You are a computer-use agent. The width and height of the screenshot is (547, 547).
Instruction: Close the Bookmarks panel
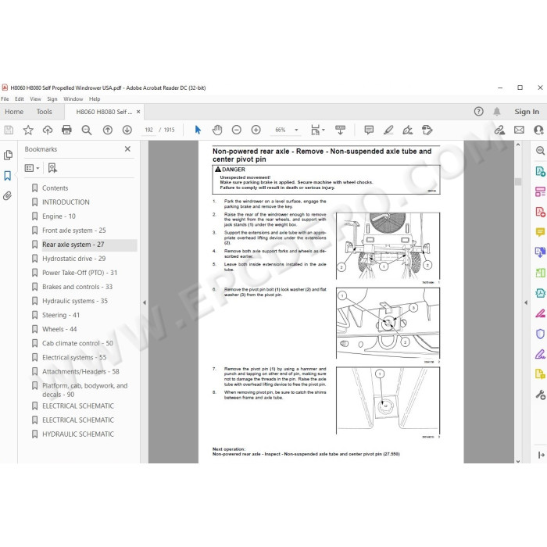coord(127,149)
